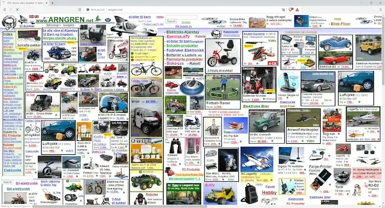Select the ATV, drone, elbil browser tab
This screenshot has height=208, width=385.
(25, 3)
